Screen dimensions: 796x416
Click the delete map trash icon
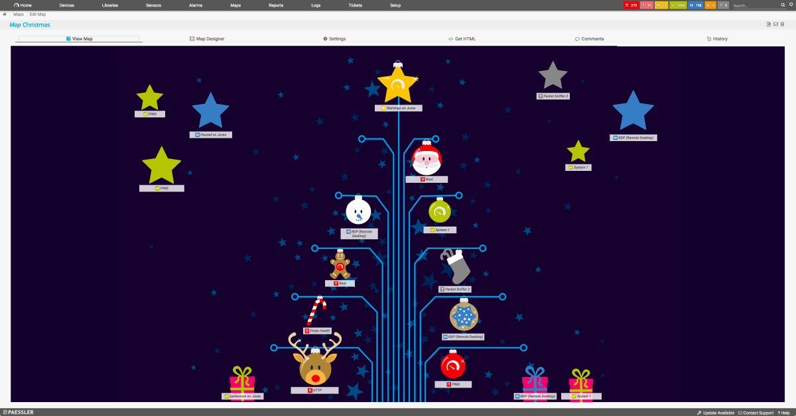pyautogui.click(x=783, y=25)
